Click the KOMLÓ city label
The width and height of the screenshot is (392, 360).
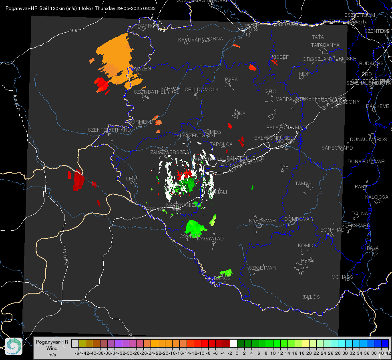[x=306, y=246]
